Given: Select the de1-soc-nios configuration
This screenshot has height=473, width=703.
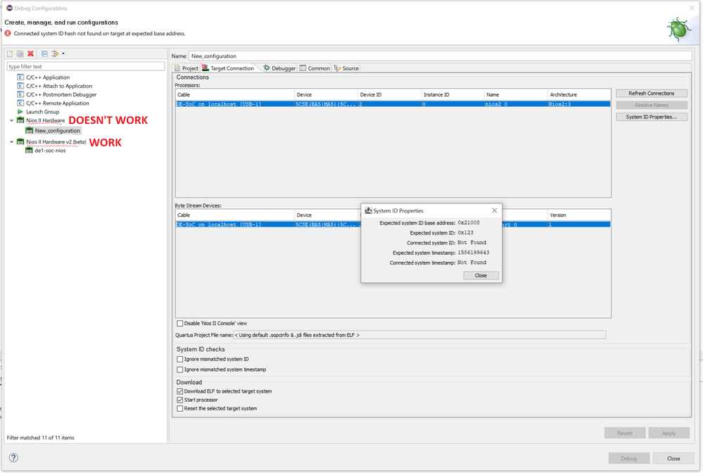Looking at the screenshot, I should click(x=50, y=150).
